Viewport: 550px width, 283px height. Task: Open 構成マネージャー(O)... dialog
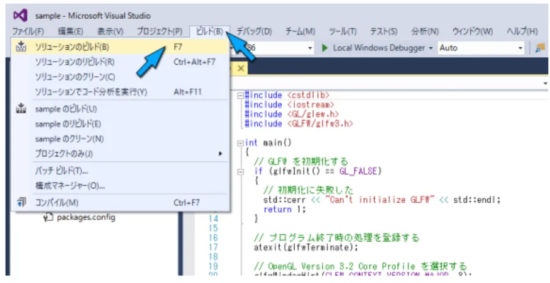(121, 186)
